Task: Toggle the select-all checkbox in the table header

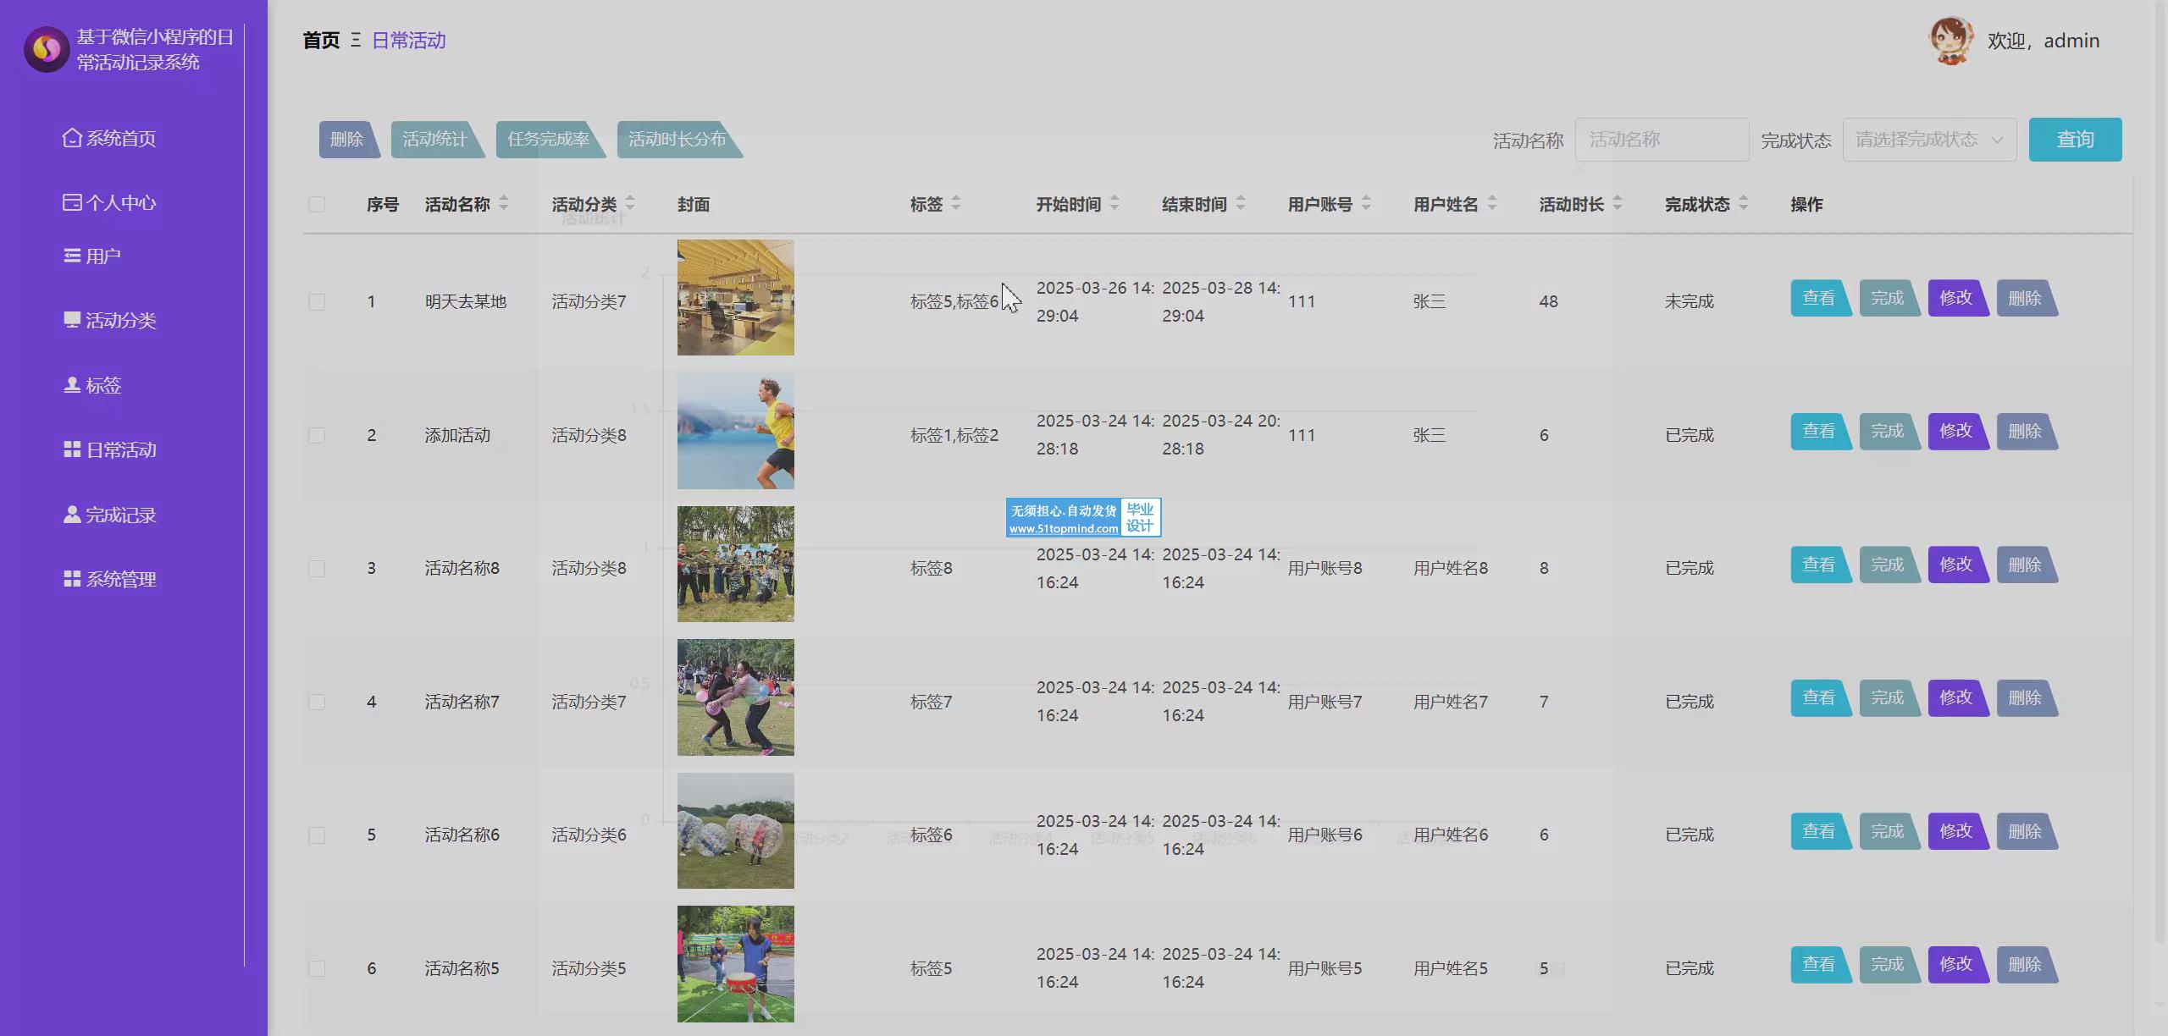Action: pos(317,204)
